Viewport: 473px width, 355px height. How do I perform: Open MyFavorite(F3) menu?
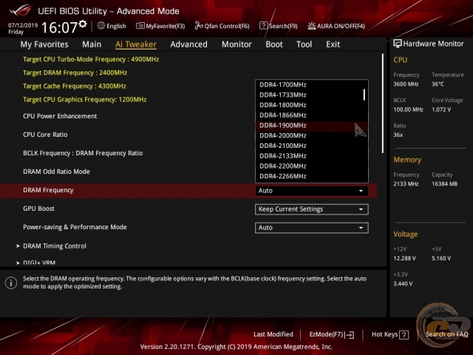(x=160, y=26)
